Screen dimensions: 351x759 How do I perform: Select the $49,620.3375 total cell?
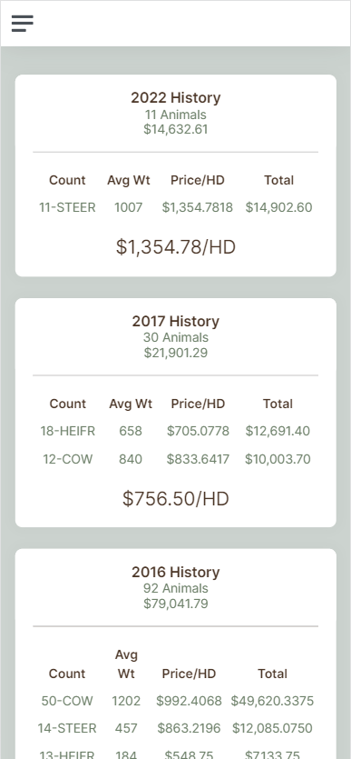click(272, 701)
